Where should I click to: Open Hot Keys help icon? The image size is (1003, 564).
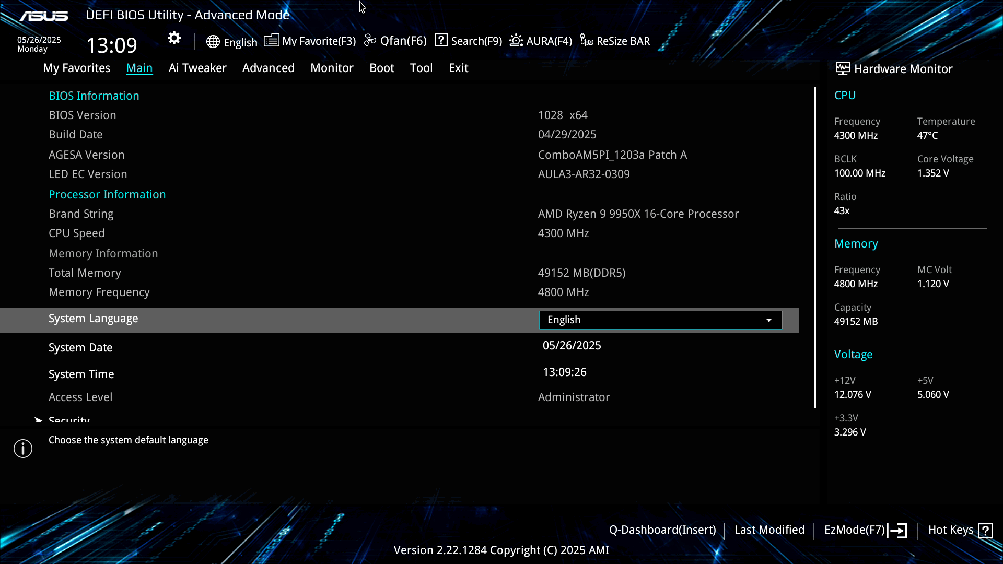(985, 531)
